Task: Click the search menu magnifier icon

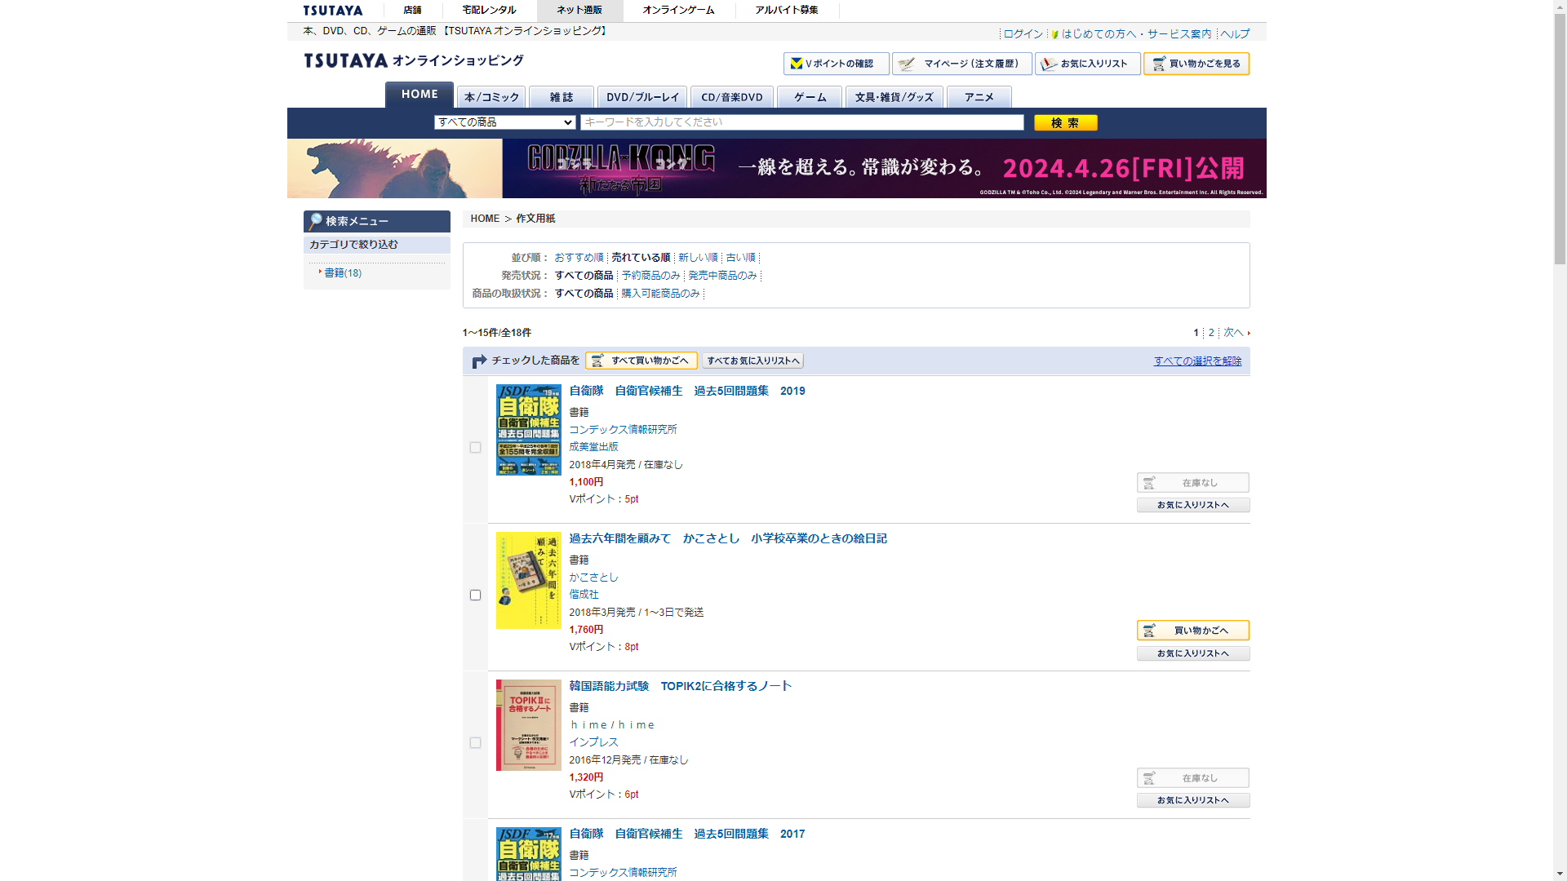Action: [315, 221]
